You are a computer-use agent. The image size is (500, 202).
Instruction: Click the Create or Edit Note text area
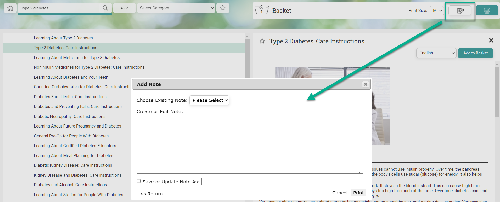point(249,145)
